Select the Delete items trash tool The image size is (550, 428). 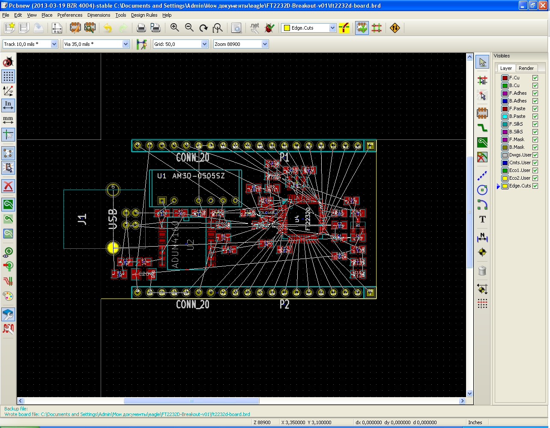pyautogui.click(x=482, y=271)
